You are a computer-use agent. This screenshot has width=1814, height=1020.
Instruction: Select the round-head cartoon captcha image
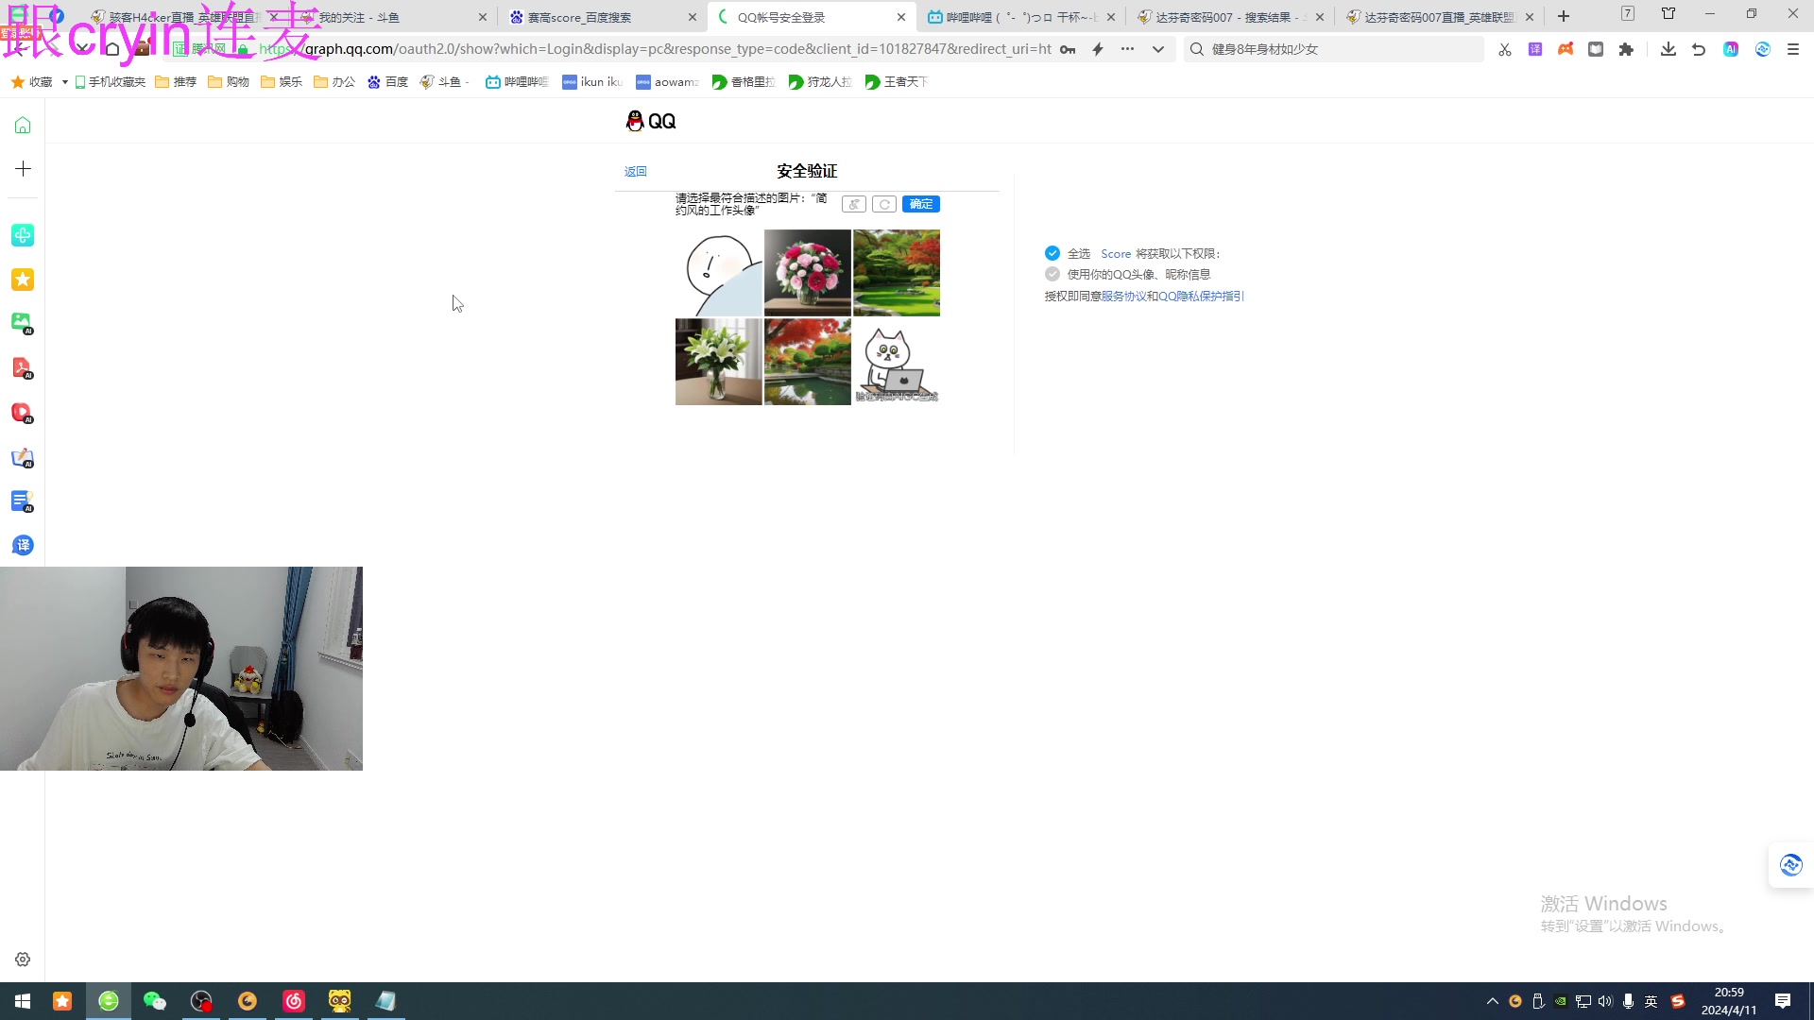(x=719, y=273)
